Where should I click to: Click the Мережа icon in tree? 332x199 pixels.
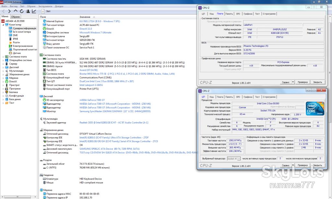[6, 78]
